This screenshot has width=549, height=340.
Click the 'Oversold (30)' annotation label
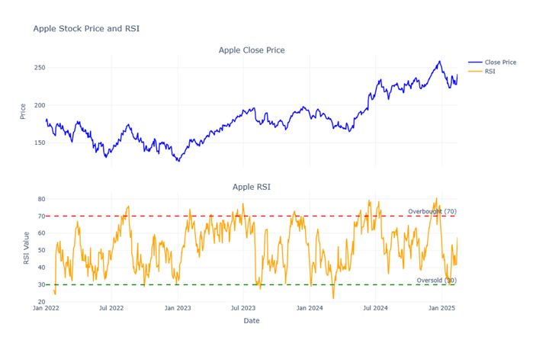click(436, 281)
